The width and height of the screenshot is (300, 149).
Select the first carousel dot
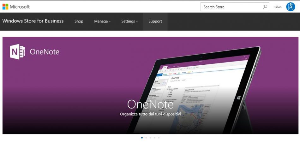point(142,138)
